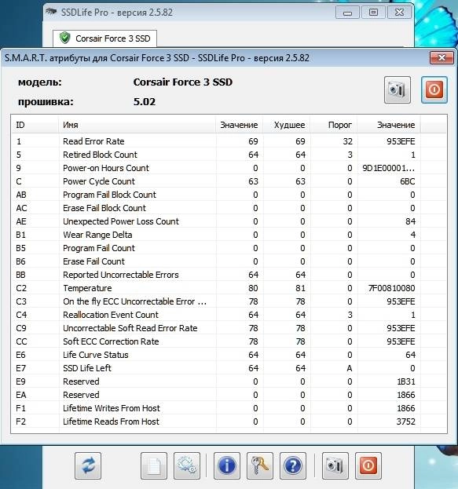The width and height of the screenshot is (458, 489).
Task: Click the bold model name Corsair Force 3 SSD
Action: 183,82
